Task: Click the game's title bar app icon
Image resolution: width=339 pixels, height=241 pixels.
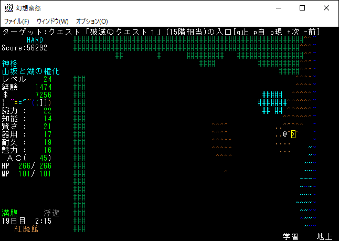Action: tap(8, 8)
